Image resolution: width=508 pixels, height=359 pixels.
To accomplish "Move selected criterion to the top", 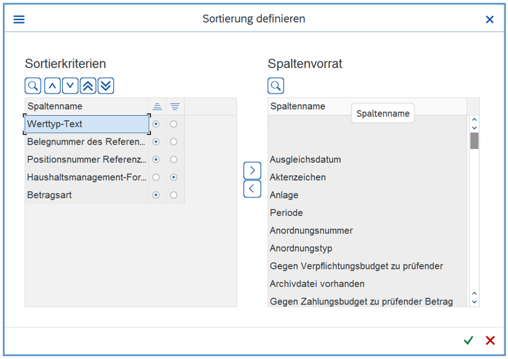I will coord(88,86).
